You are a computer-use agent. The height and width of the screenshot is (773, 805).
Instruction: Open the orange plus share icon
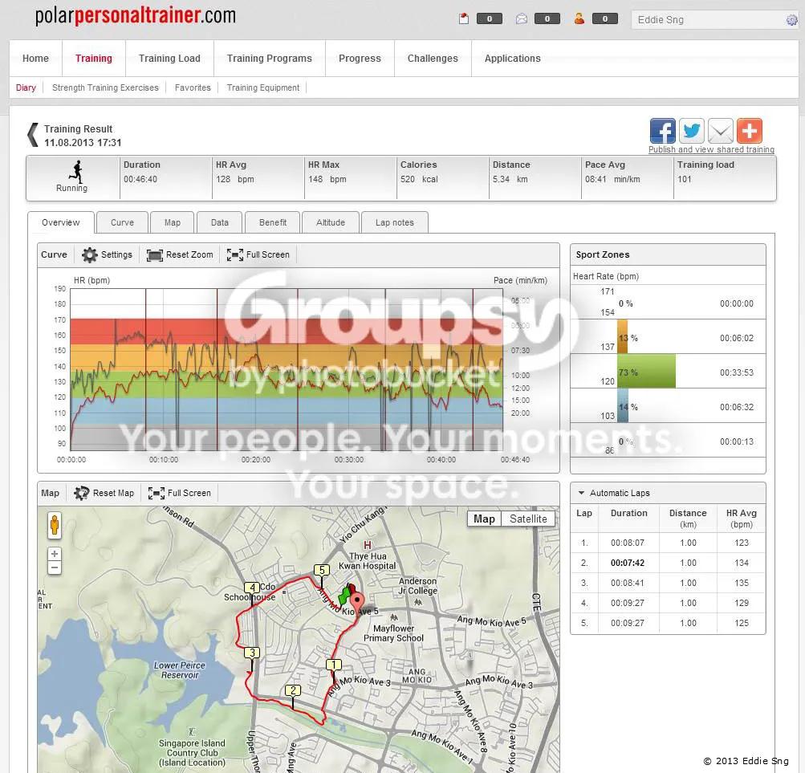pos(749,131)
